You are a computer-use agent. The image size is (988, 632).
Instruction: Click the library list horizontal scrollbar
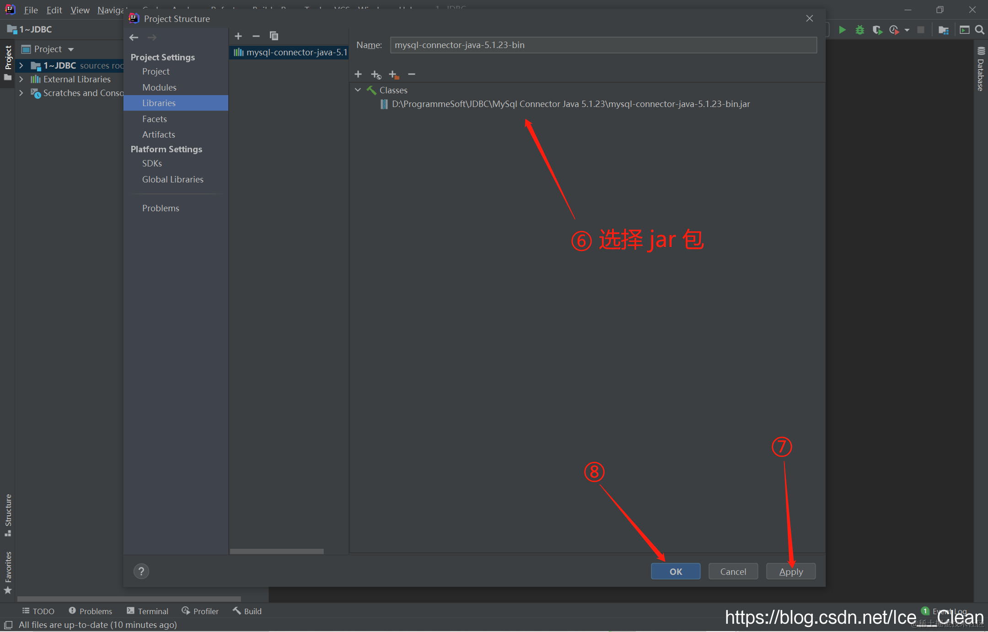277,552
